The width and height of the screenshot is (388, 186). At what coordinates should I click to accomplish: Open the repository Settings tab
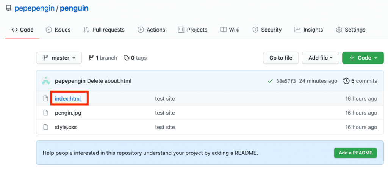pyautogui.click(x=350, y=30)
